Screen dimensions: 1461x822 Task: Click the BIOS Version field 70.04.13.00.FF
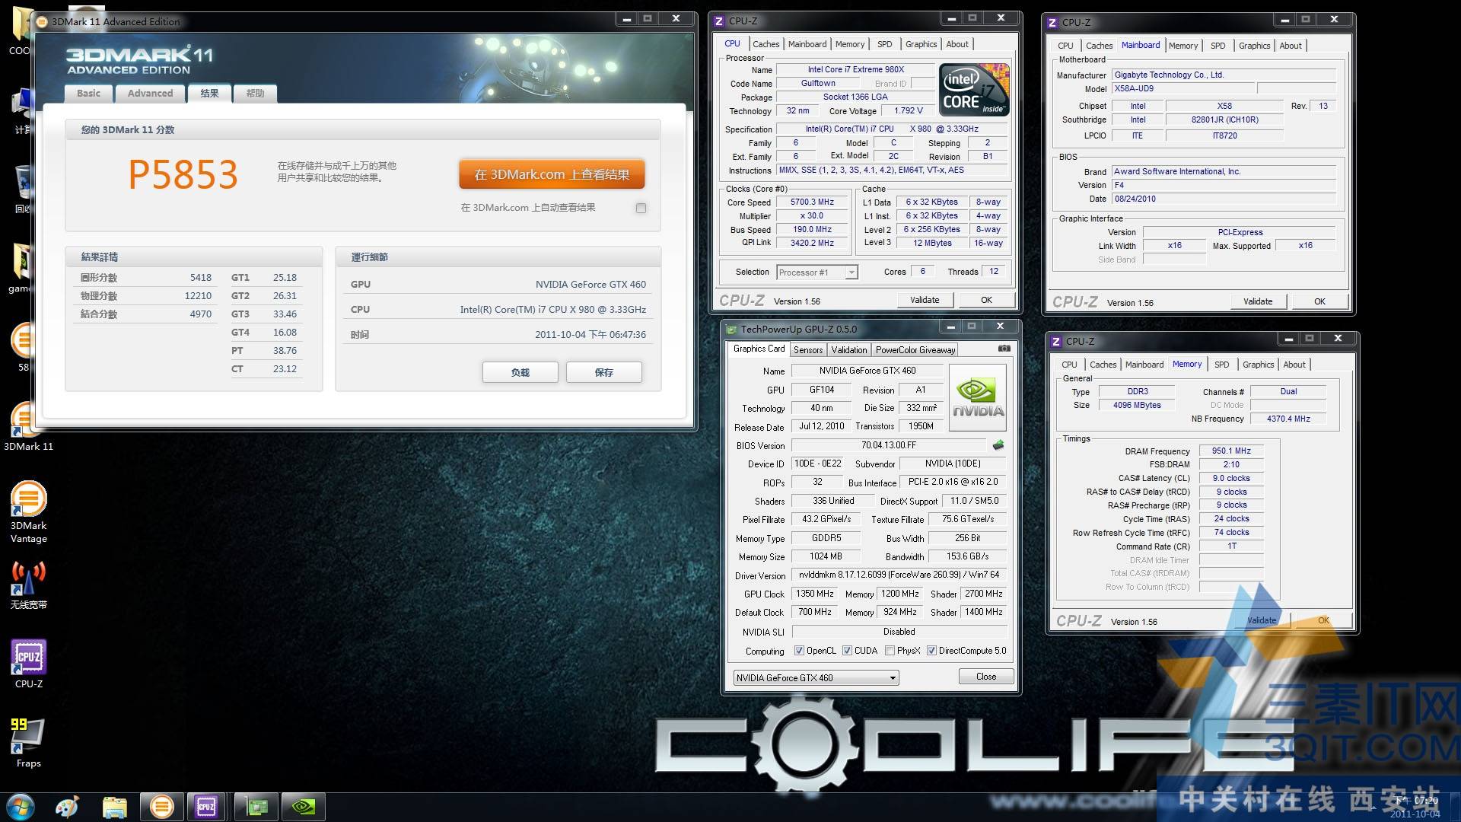(x=889, y=445)
